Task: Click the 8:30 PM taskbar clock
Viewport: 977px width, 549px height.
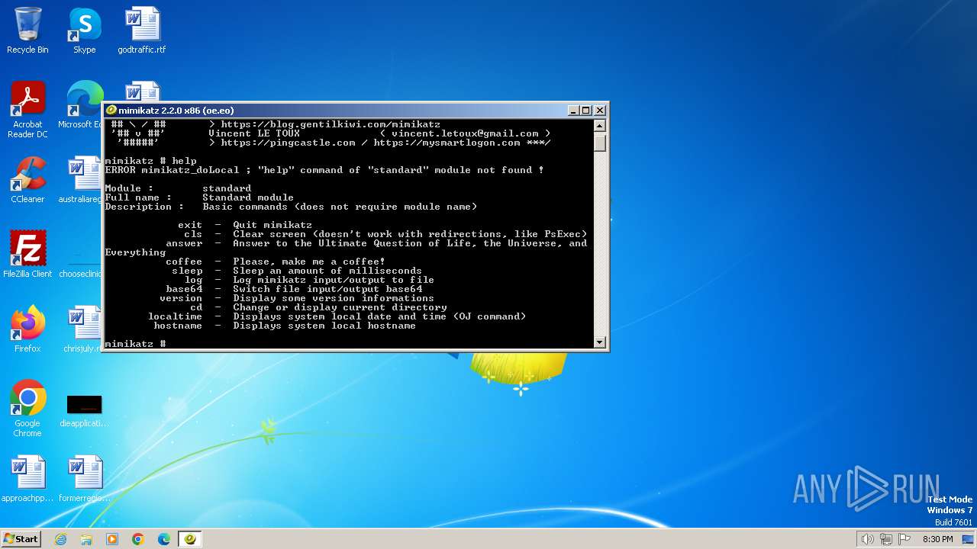Action: (x=937, y=539)
